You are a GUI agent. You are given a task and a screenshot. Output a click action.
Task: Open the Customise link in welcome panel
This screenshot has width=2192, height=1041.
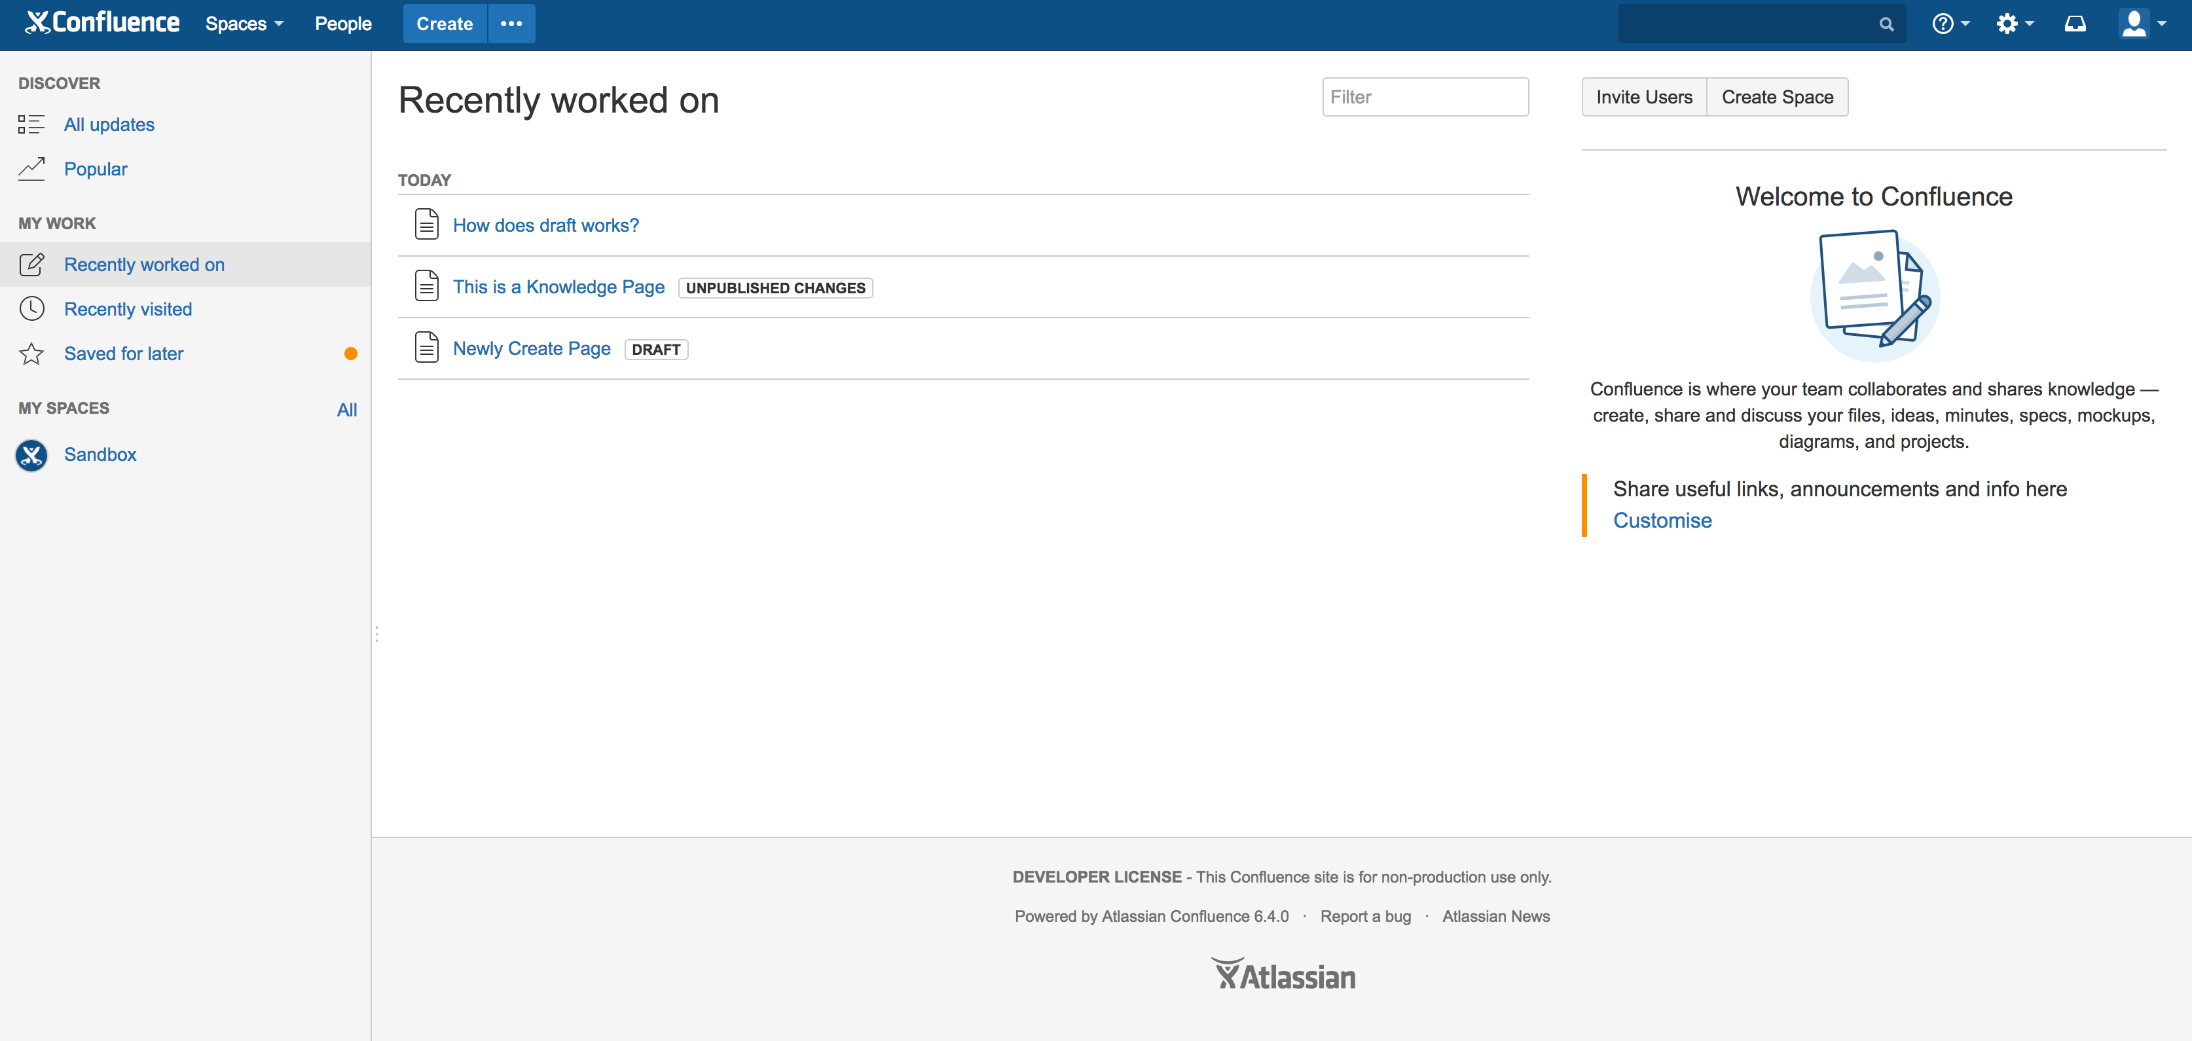(x=1662, y=519)
